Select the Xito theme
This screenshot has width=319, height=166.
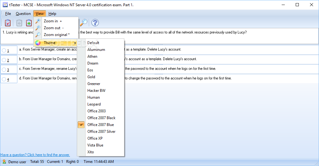pyautogui.click(x=101, y=152)
